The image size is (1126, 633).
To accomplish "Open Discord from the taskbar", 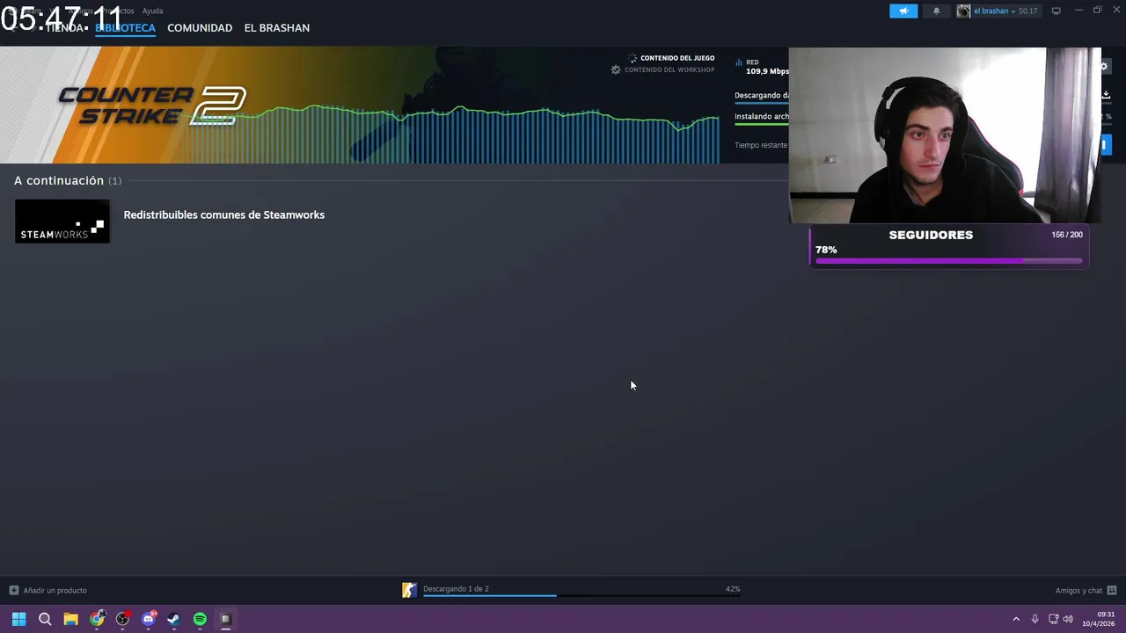I will point(148,619).
